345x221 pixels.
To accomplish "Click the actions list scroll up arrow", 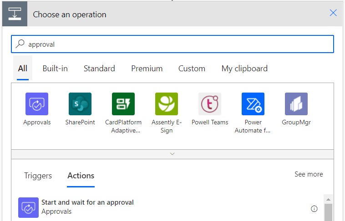I will (x=328, y=200).
